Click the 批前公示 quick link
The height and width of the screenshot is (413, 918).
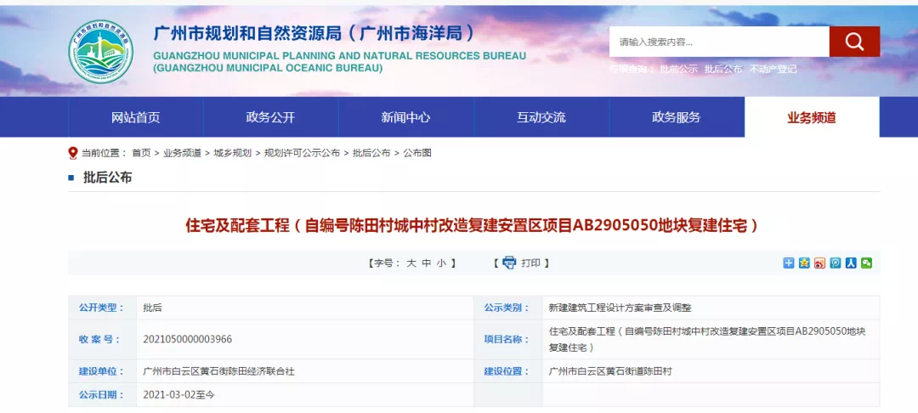tap(678, 70)
